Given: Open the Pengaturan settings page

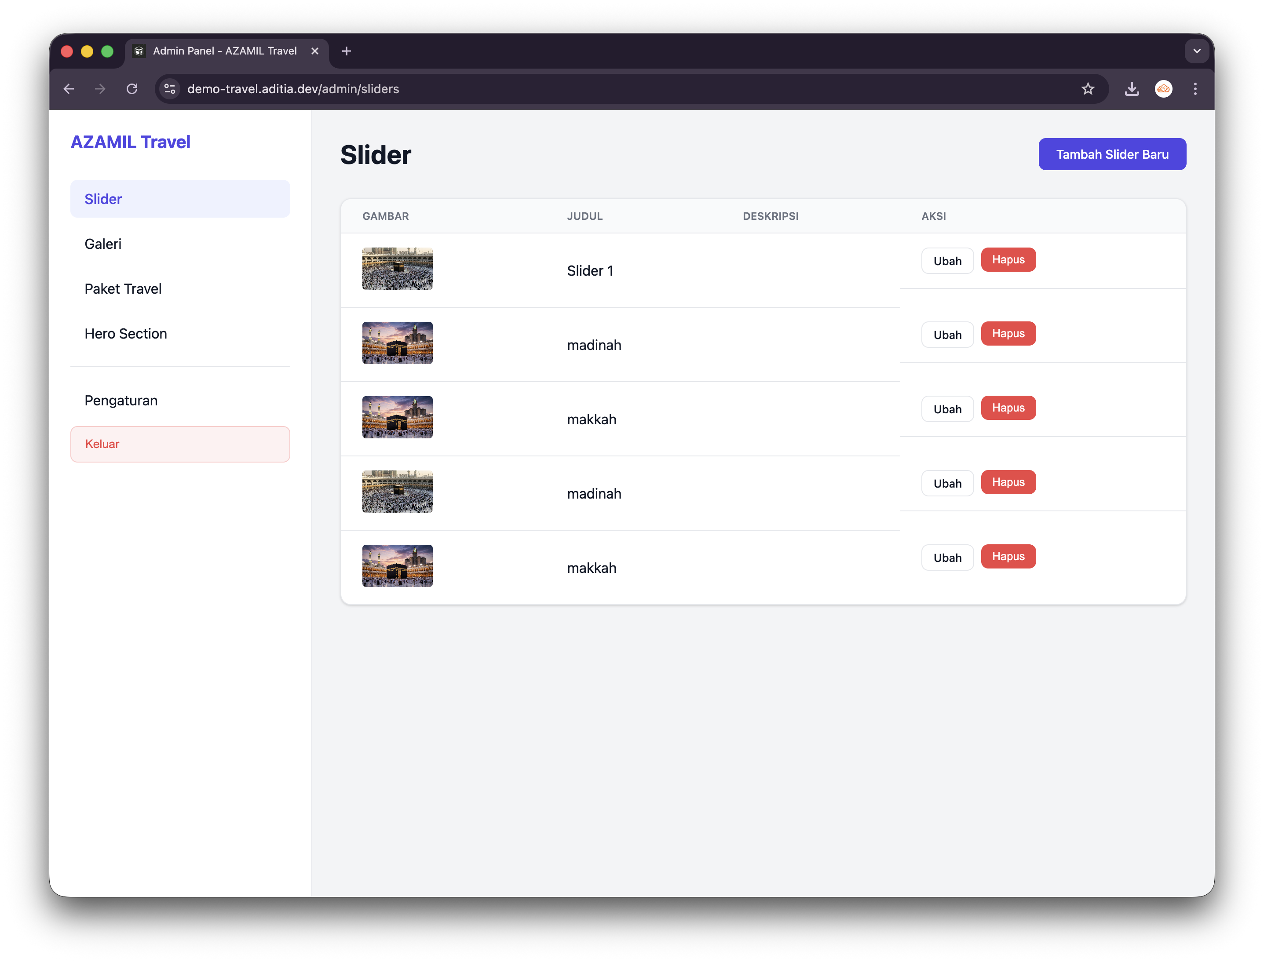Looking at the screenshot, I should 121,400.
